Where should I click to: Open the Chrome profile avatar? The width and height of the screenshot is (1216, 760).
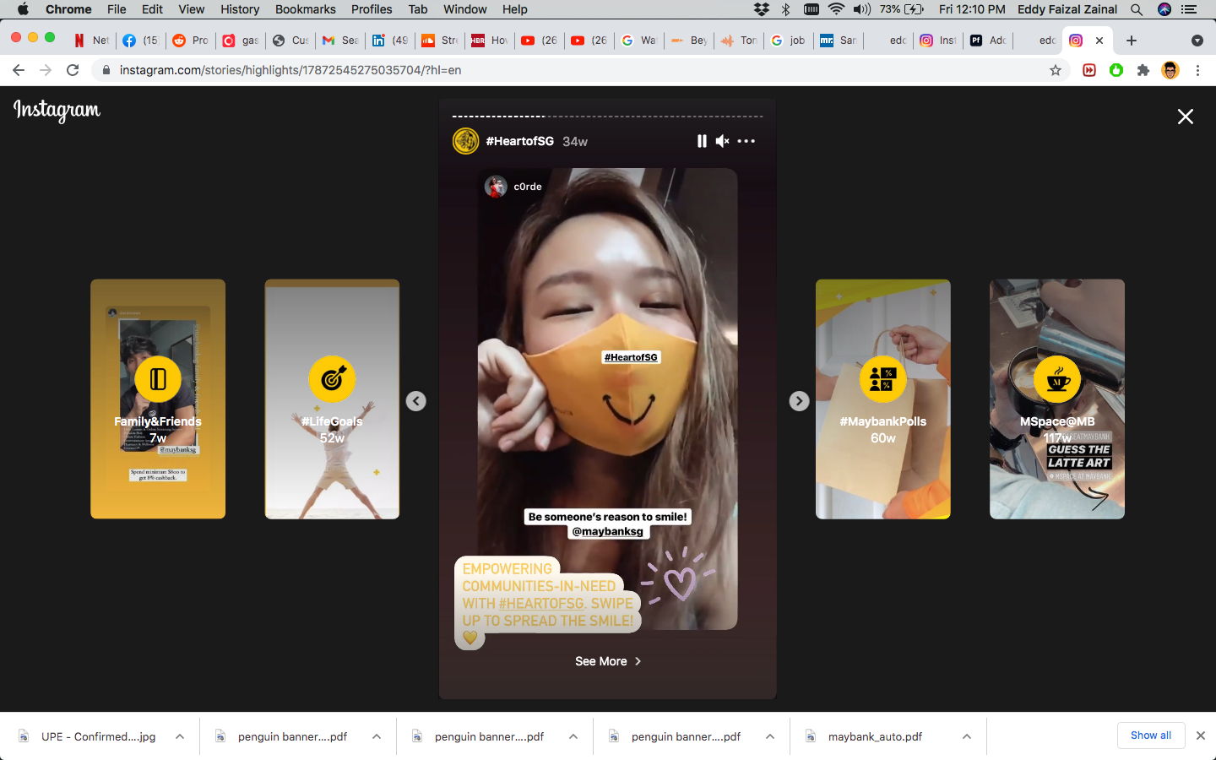coord(1170,70)
